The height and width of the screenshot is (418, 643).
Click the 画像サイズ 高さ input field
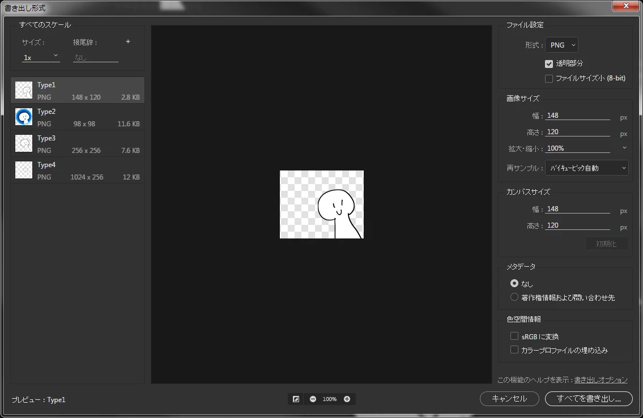point(577,132)
